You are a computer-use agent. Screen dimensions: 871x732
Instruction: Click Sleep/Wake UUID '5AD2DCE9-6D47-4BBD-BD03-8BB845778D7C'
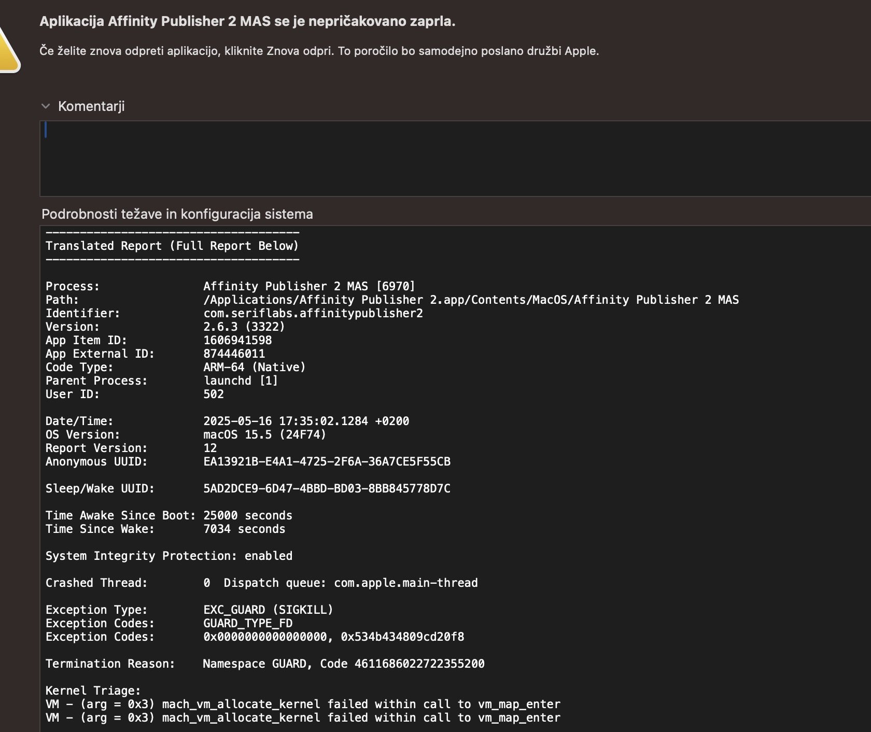pyautogui.click(x=327, y=488)
